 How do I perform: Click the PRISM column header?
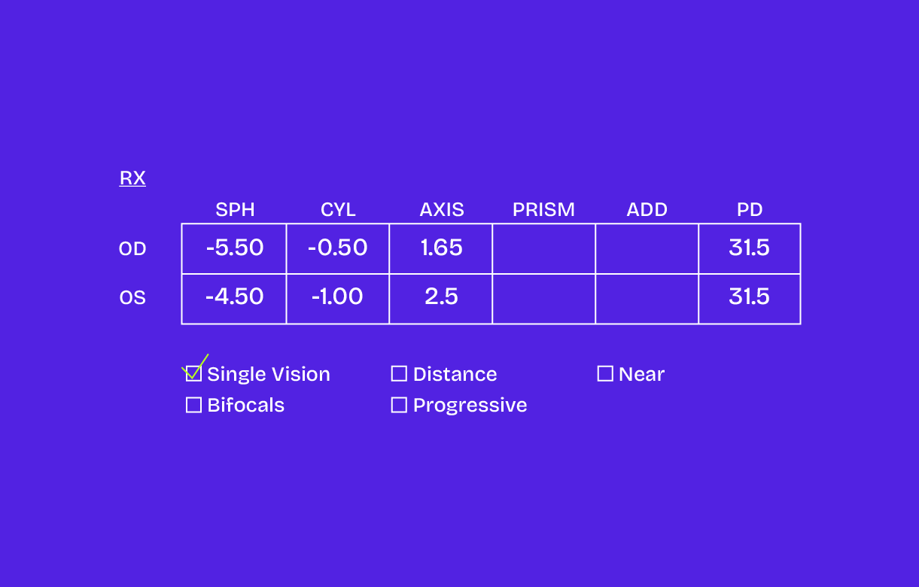(543, 210)
